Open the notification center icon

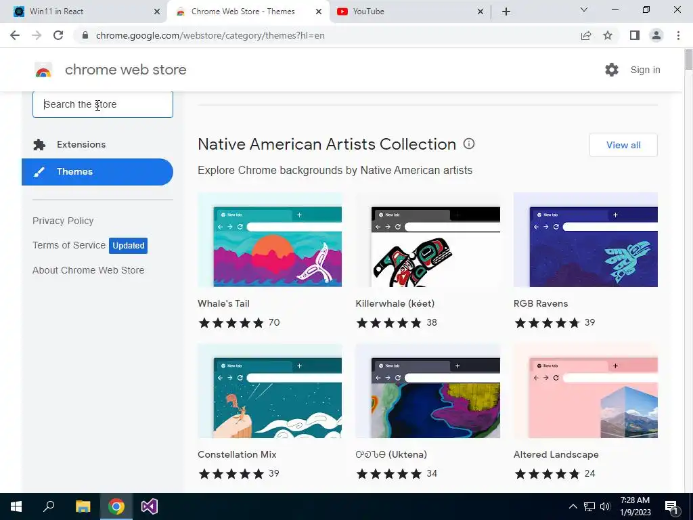click(x=672, y=506)
